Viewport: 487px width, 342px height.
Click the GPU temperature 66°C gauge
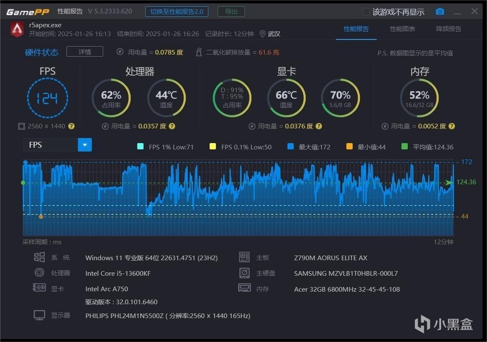pyautogui.click(x=286, y=98)
